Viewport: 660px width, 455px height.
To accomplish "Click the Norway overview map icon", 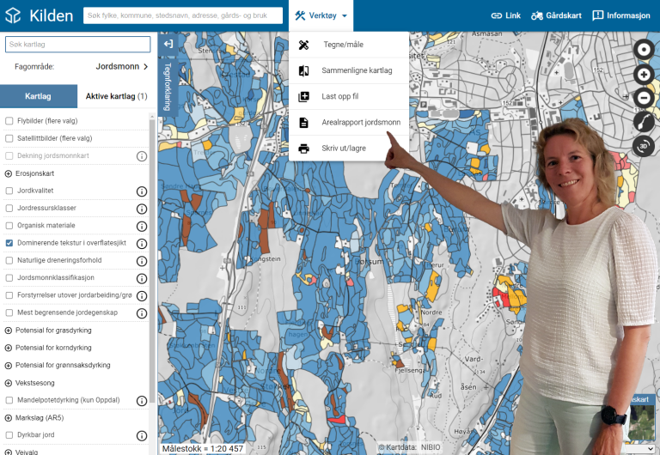I will 644,122.
